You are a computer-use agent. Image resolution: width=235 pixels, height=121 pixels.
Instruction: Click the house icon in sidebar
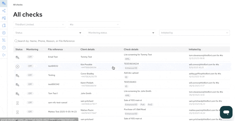pyautogui.click(x=4, y=26)
